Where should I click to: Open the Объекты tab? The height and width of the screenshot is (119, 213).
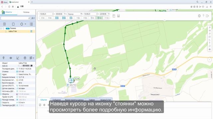pyautogui.click(x=9, y=12)
